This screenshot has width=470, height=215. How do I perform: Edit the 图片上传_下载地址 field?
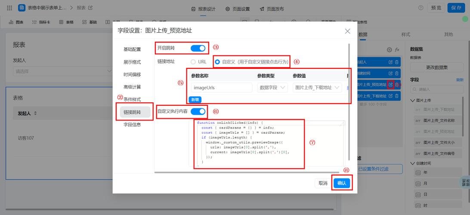pyautogui.click(x=390, y=96)
